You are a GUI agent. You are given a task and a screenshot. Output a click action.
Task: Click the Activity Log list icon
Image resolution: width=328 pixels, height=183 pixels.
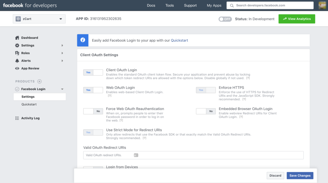pos(17,118)
